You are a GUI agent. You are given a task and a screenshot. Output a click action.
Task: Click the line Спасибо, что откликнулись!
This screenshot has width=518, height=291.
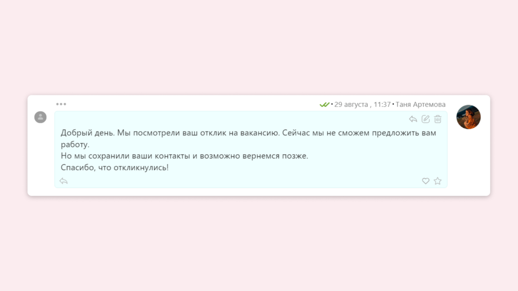(115, 167)
